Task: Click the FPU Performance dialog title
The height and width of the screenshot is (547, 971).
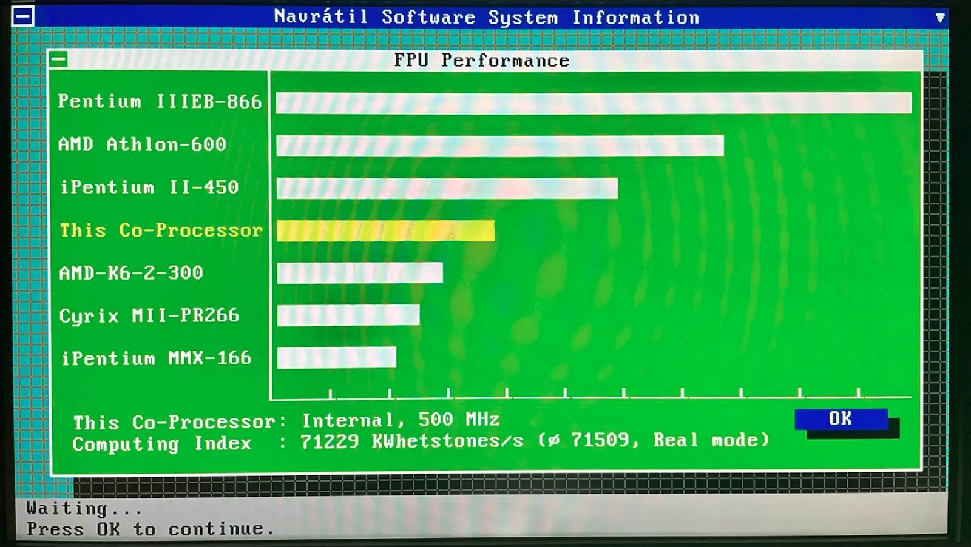Action: tap(482, 60)
